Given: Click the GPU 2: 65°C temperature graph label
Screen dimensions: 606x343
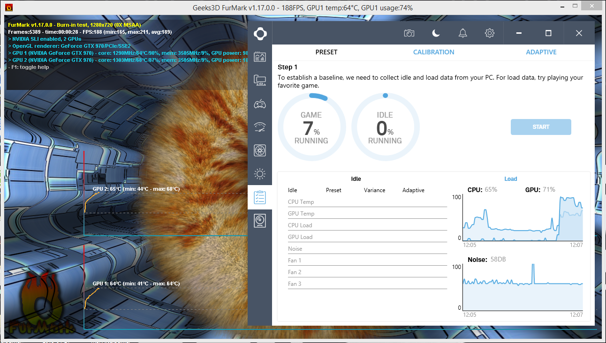Looking at the screenshot, I should pyautogui.click(x=136, y=189).
